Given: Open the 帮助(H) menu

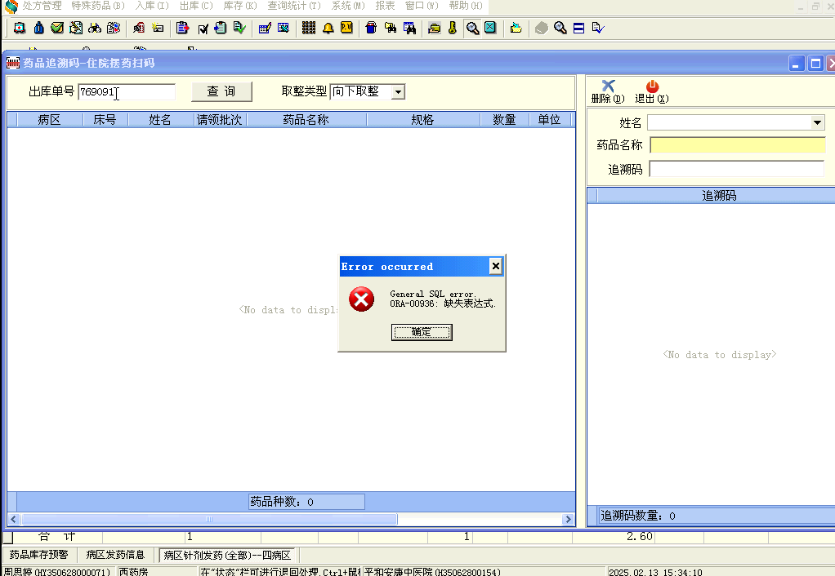Looking at the screenshot, I should tap(466, 6).
